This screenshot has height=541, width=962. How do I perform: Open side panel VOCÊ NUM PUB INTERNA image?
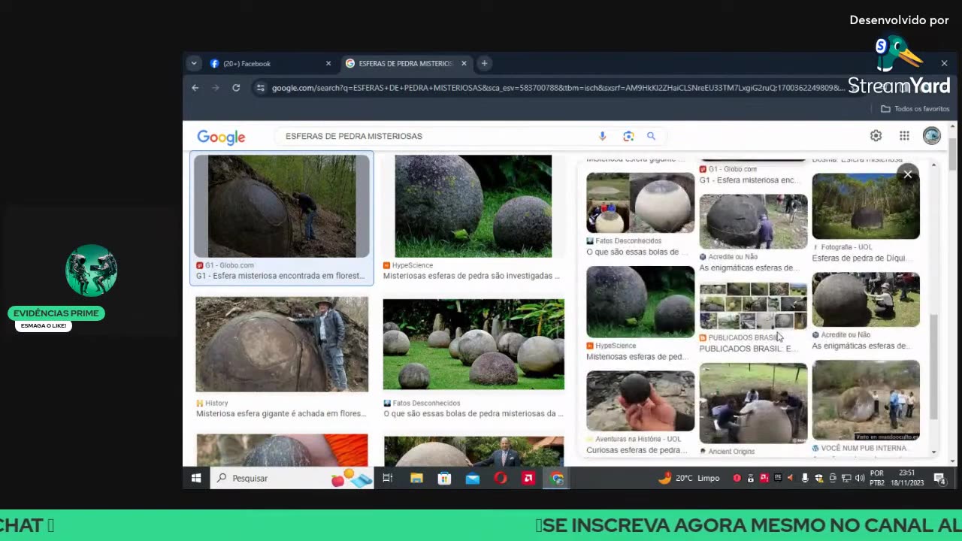tap(866, 400)
